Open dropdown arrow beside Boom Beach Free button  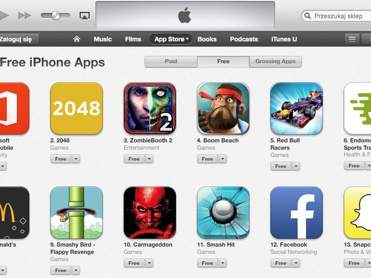[223, 159]
